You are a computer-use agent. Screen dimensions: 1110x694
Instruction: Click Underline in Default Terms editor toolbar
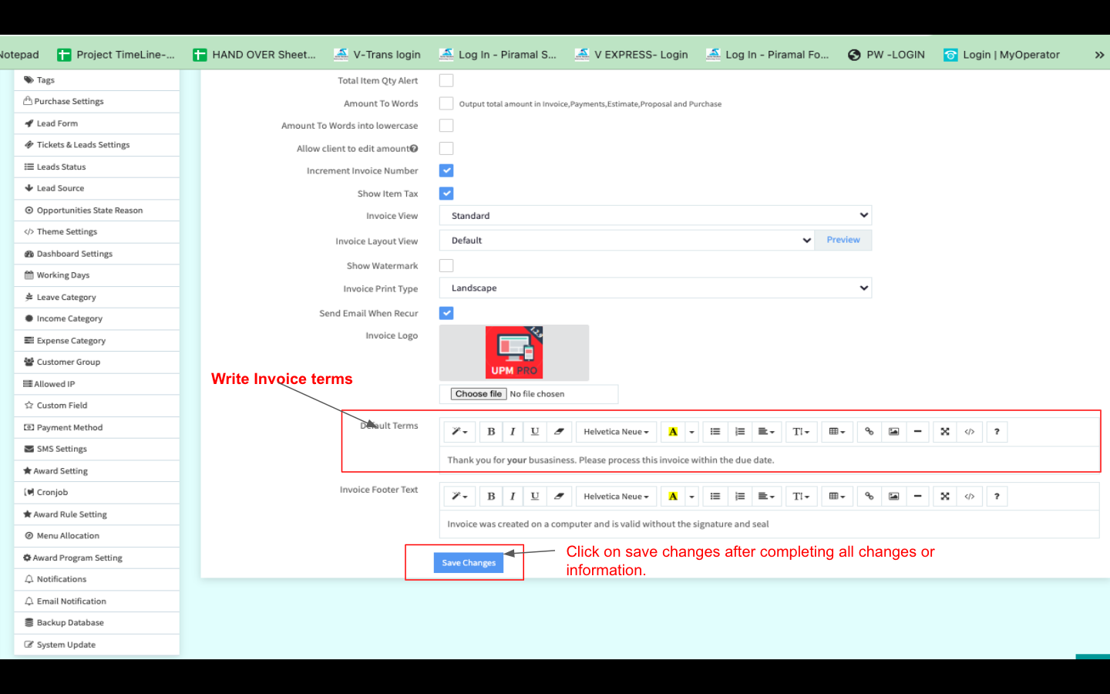pyautogui.click(x=535, y=432)
